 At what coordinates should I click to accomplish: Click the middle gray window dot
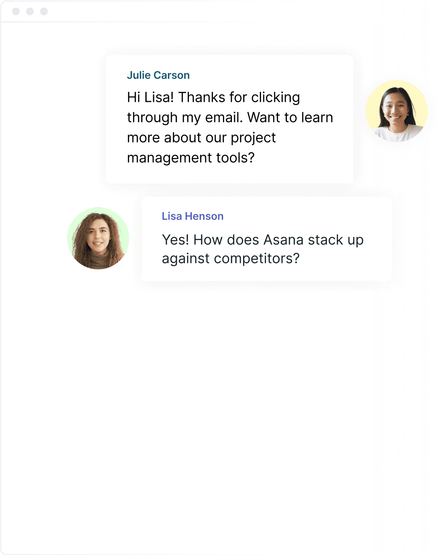click(x=30, y=11)
